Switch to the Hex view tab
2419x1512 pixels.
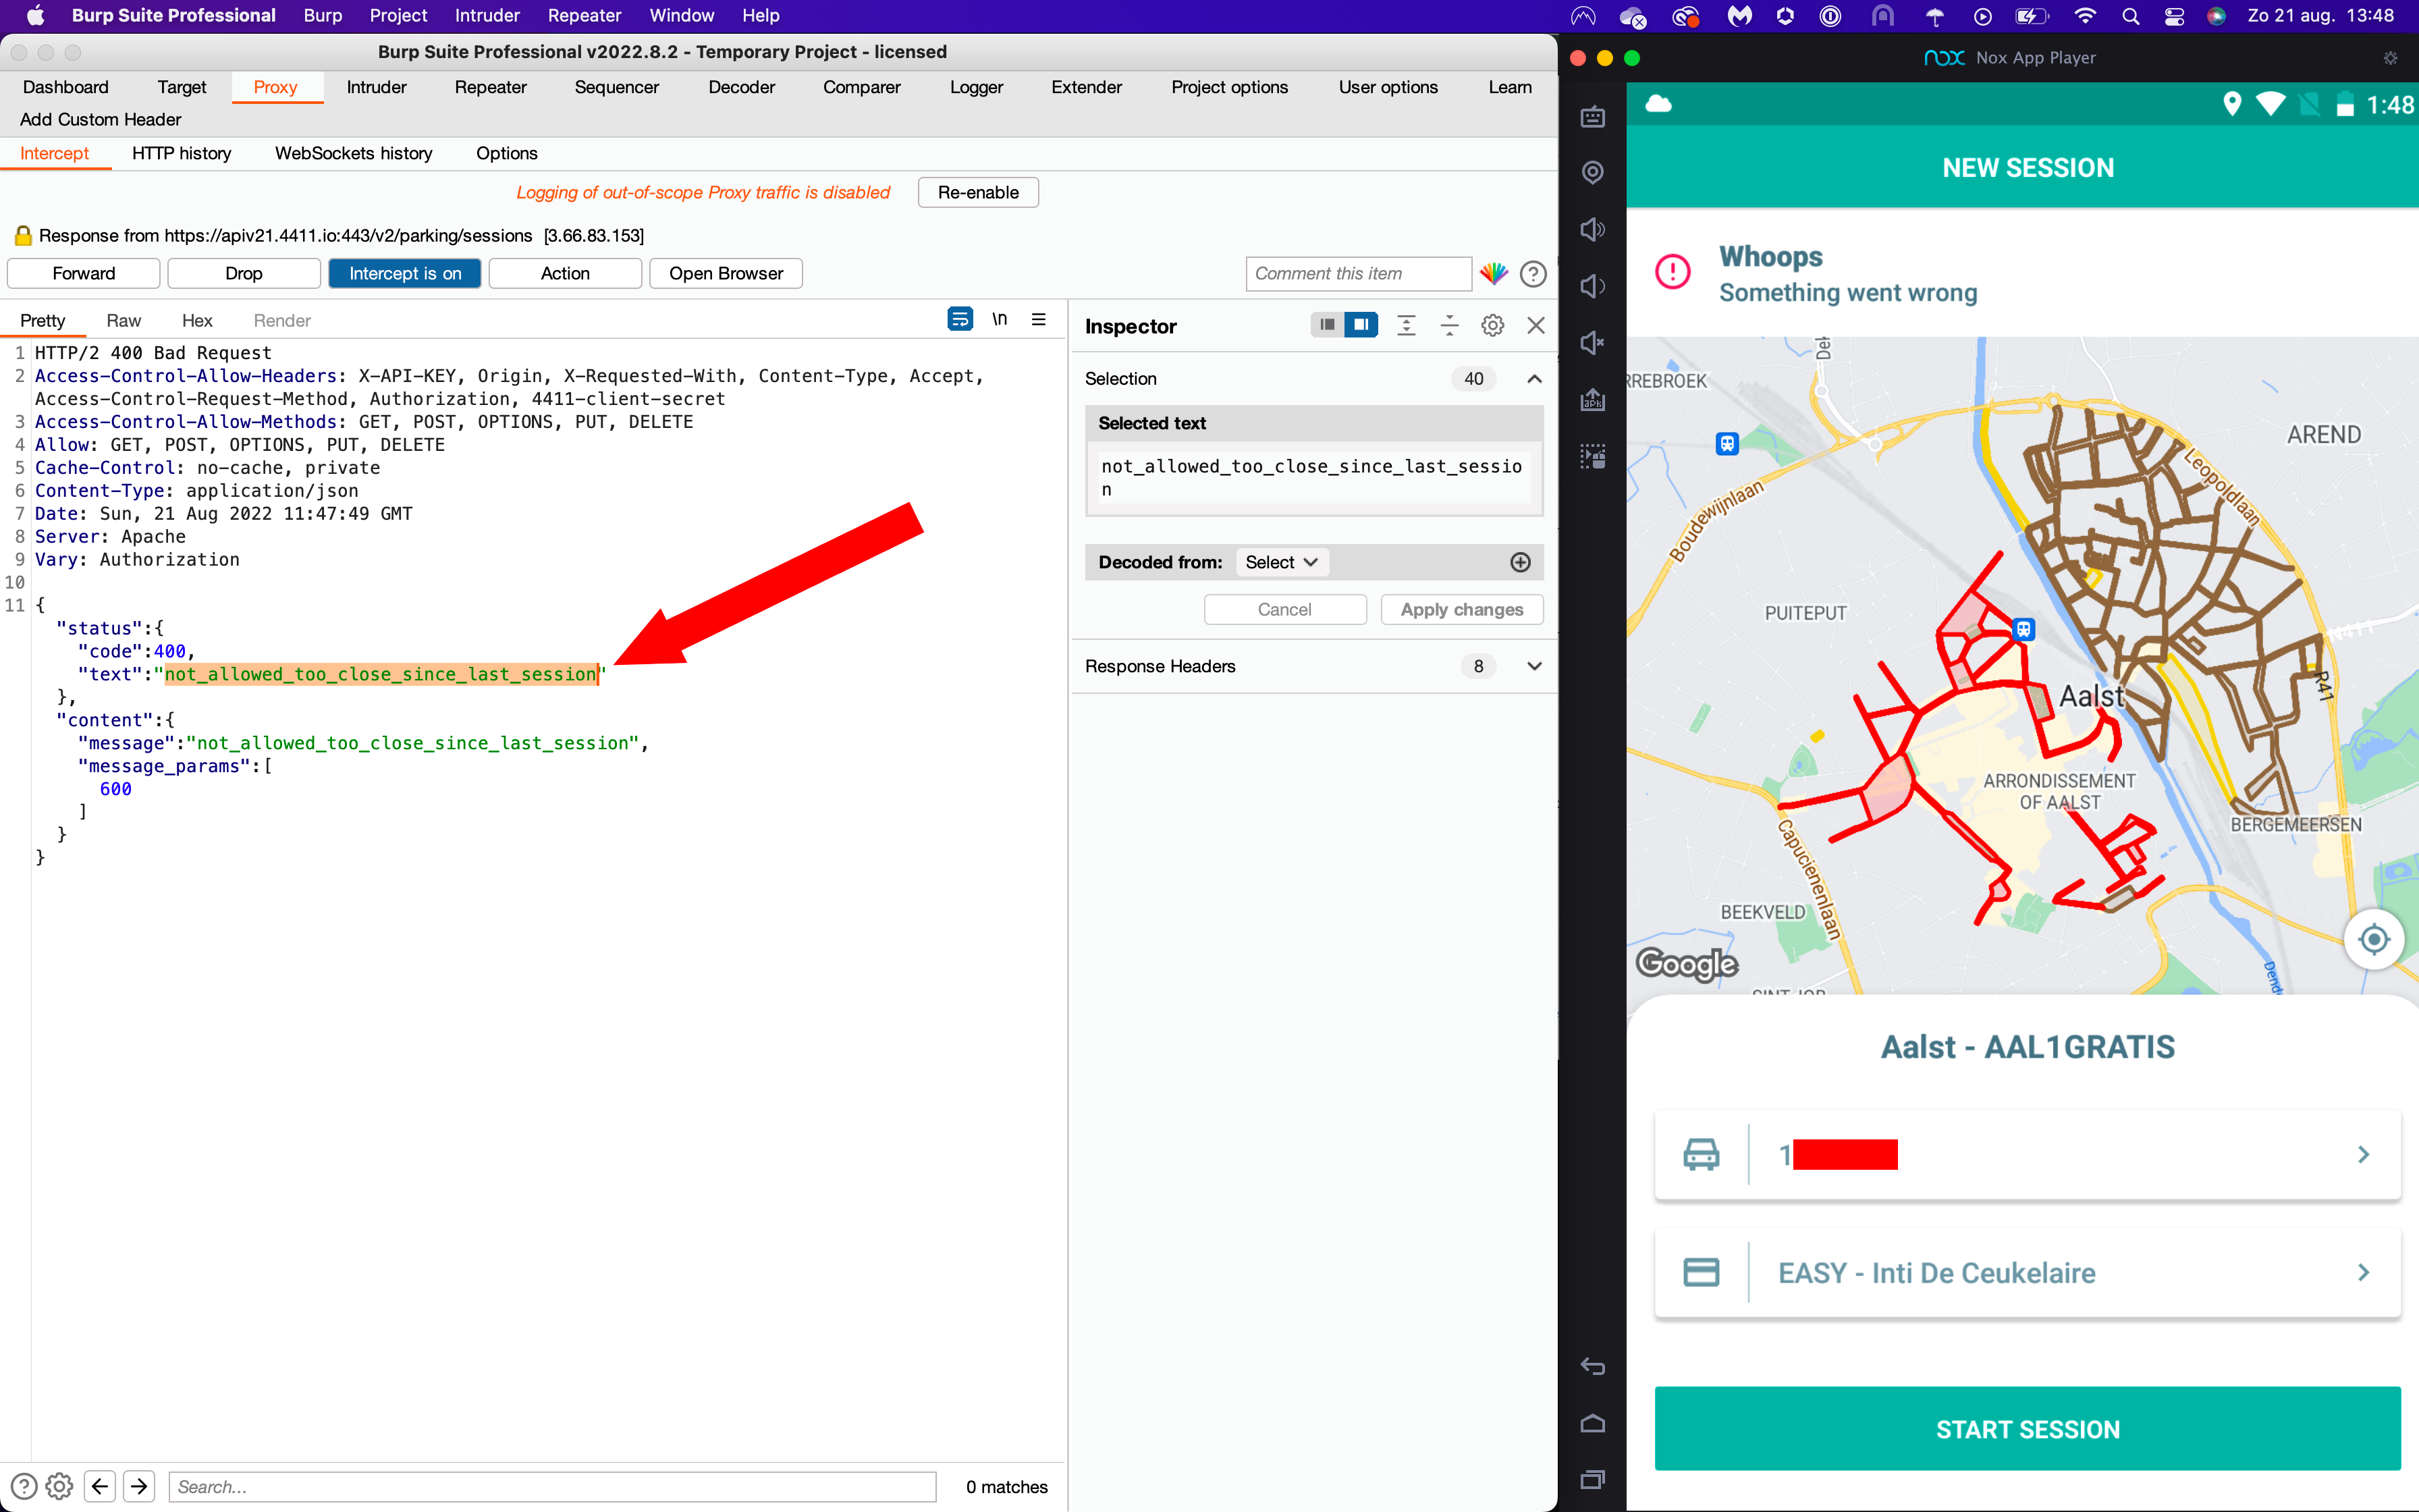pyautogui.click(x=197, y=320)
